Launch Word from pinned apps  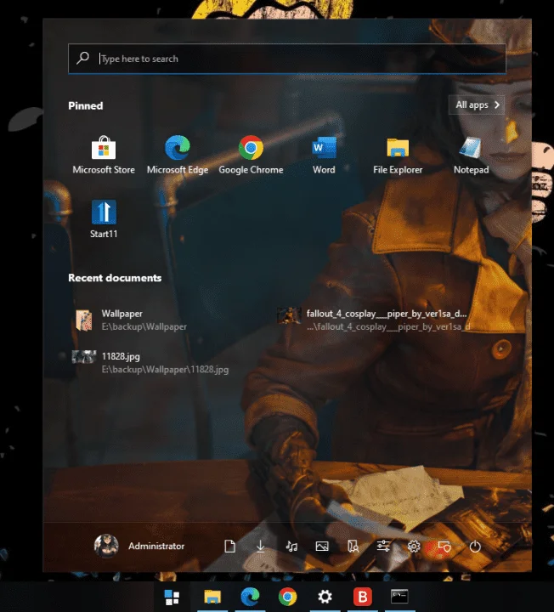324,155
